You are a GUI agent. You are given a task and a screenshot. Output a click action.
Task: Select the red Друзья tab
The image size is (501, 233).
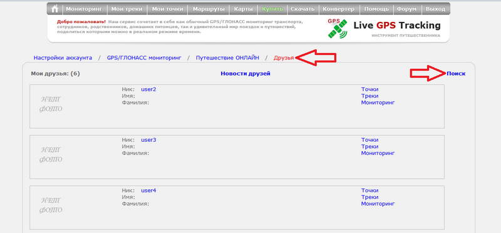(x=284, y=58)
